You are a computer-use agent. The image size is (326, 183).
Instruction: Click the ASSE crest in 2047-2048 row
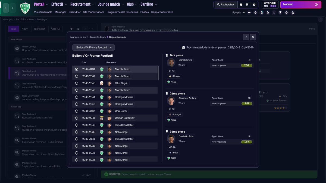pos(102,69)
